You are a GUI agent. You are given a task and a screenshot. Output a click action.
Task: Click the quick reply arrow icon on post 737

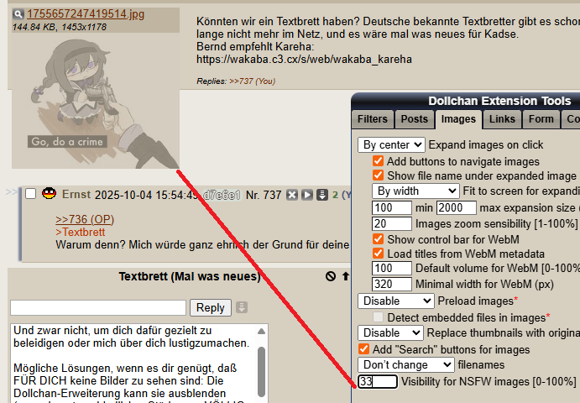307,195
